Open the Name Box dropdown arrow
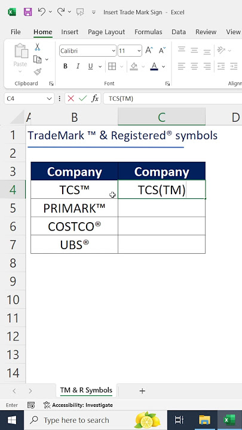This screenshot has width=242, height=430. (x=50, y=99)
